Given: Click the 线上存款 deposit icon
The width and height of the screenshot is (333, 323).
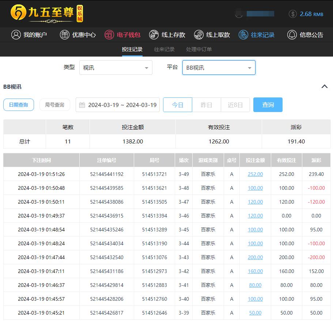Looking at the screenshot, I should pyautogui.click(x=154, y=35).
